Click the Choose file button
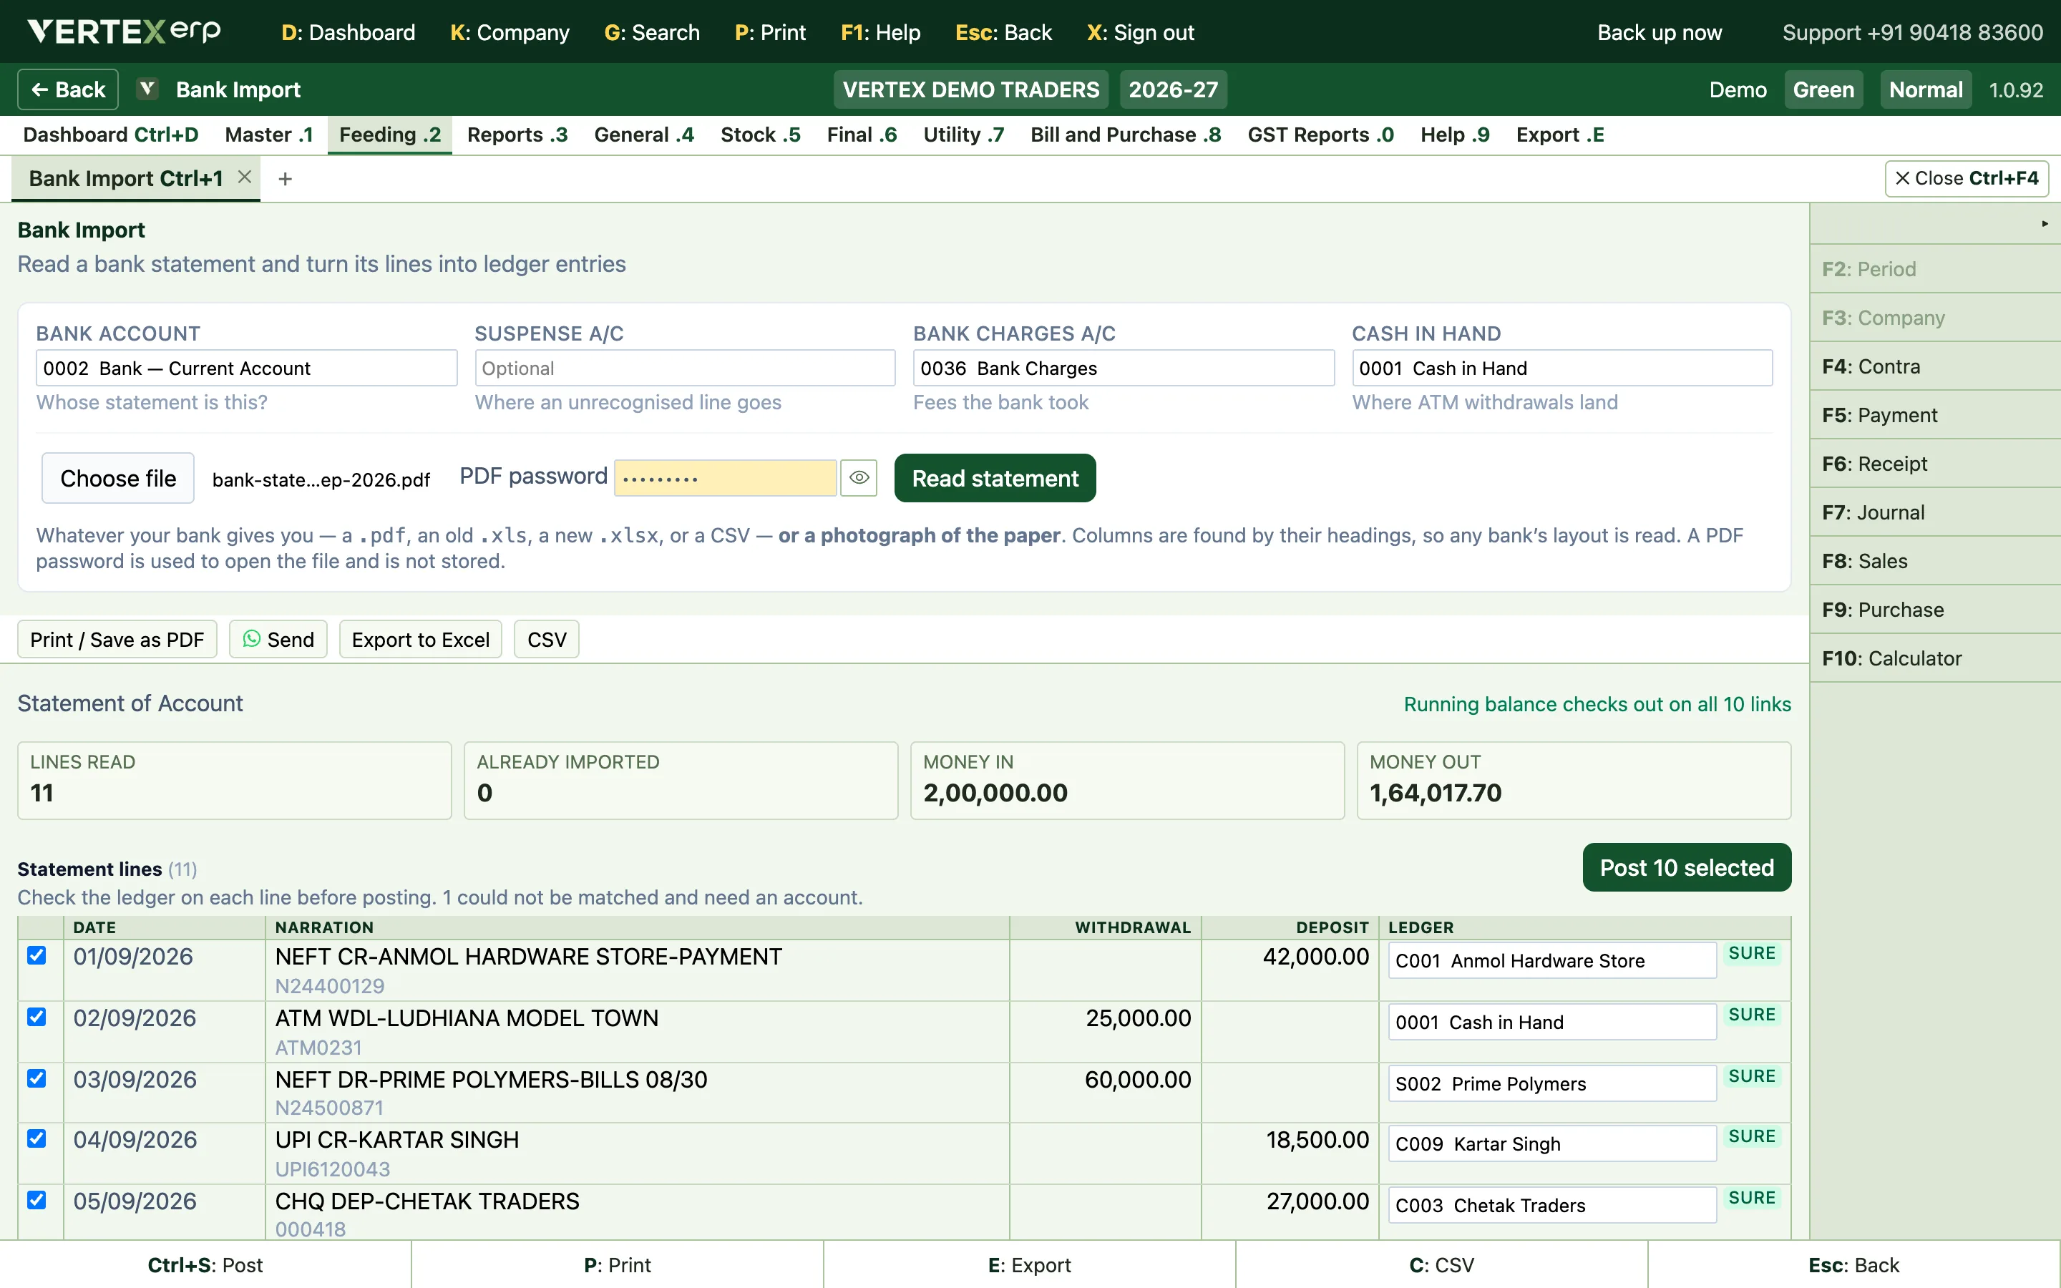The height and width of the screenshot is (1288, 2061). point(117,478)
